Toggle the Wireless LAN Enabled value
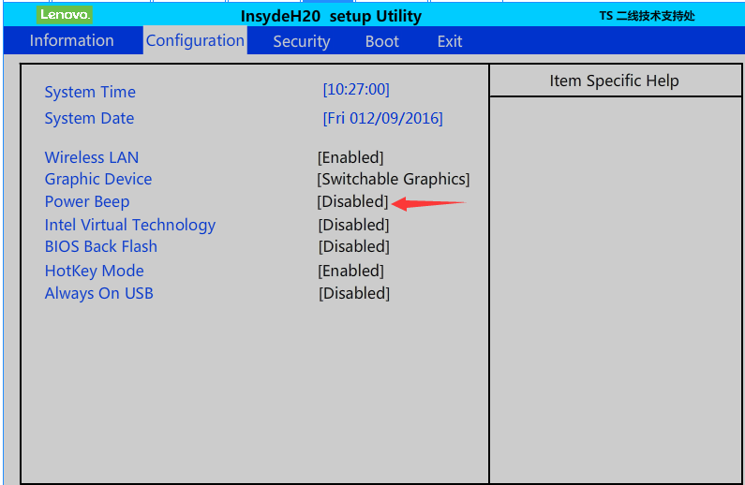 tap(350, 157)
